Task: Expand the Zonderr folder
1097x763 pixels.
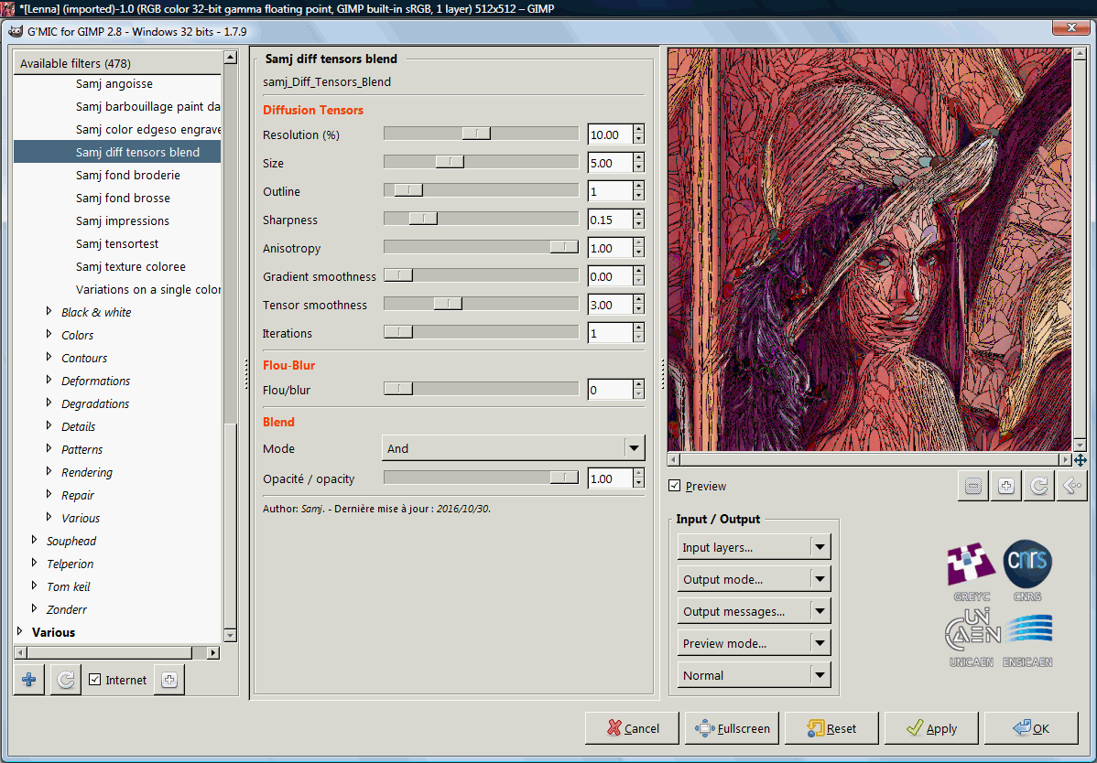Action: pyautogui.click(x=34, y=607)
